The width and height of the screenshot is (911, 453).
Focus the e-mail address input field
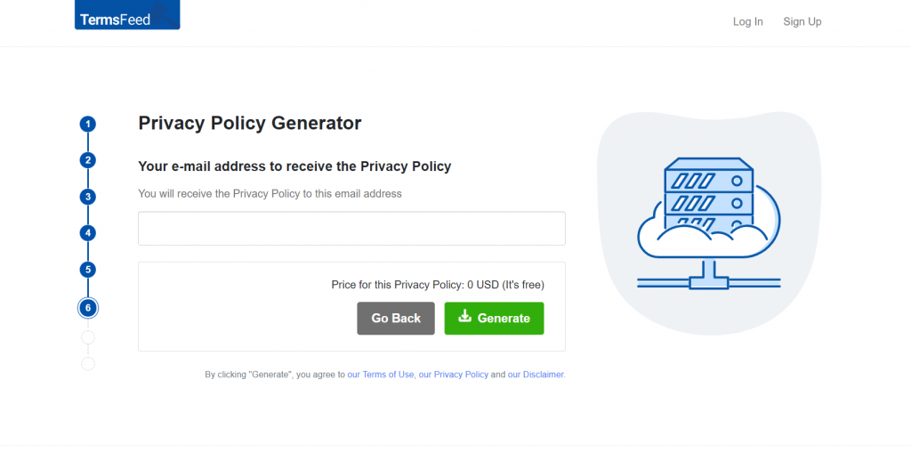pyautogui.click(x=351, y=229)
